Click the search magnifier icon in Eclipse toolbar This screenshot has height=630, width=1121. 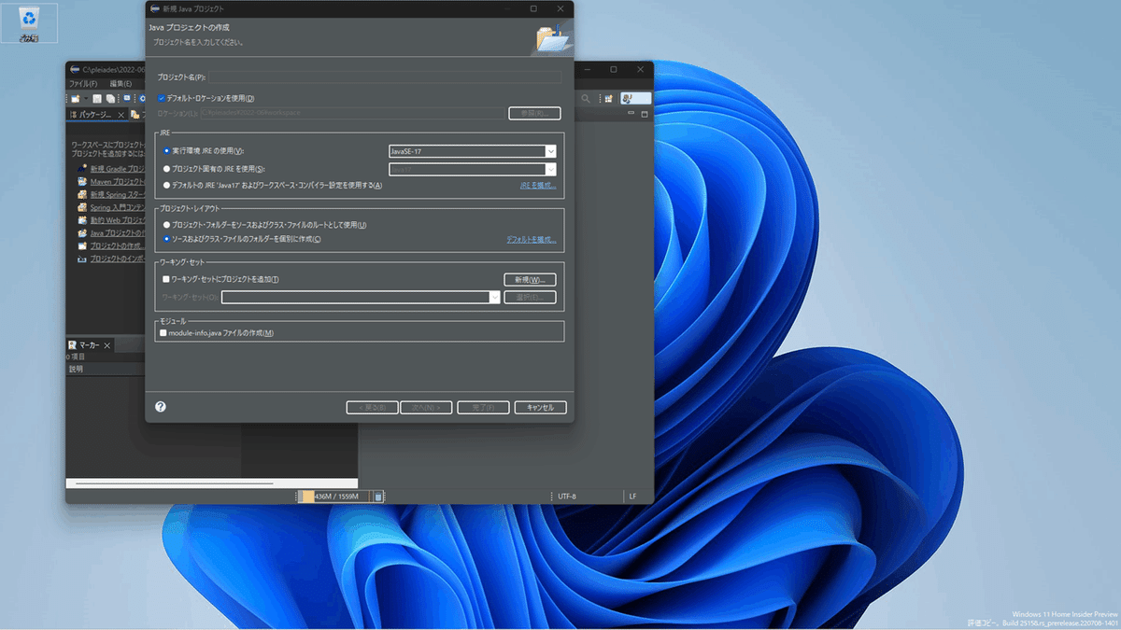(586, 98)
